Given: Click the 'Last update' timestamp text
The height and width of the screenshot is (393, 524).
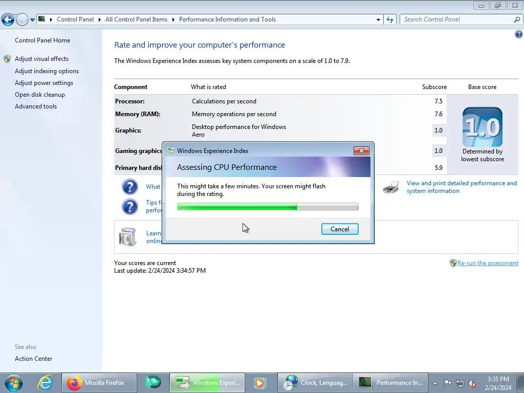Looking at the screenshot, I should [x=160, y=271].
